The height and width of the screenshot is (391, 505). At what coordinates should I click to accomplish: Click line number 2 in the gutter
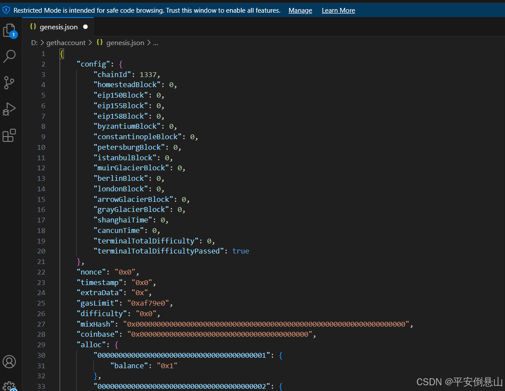coord(43,64)
